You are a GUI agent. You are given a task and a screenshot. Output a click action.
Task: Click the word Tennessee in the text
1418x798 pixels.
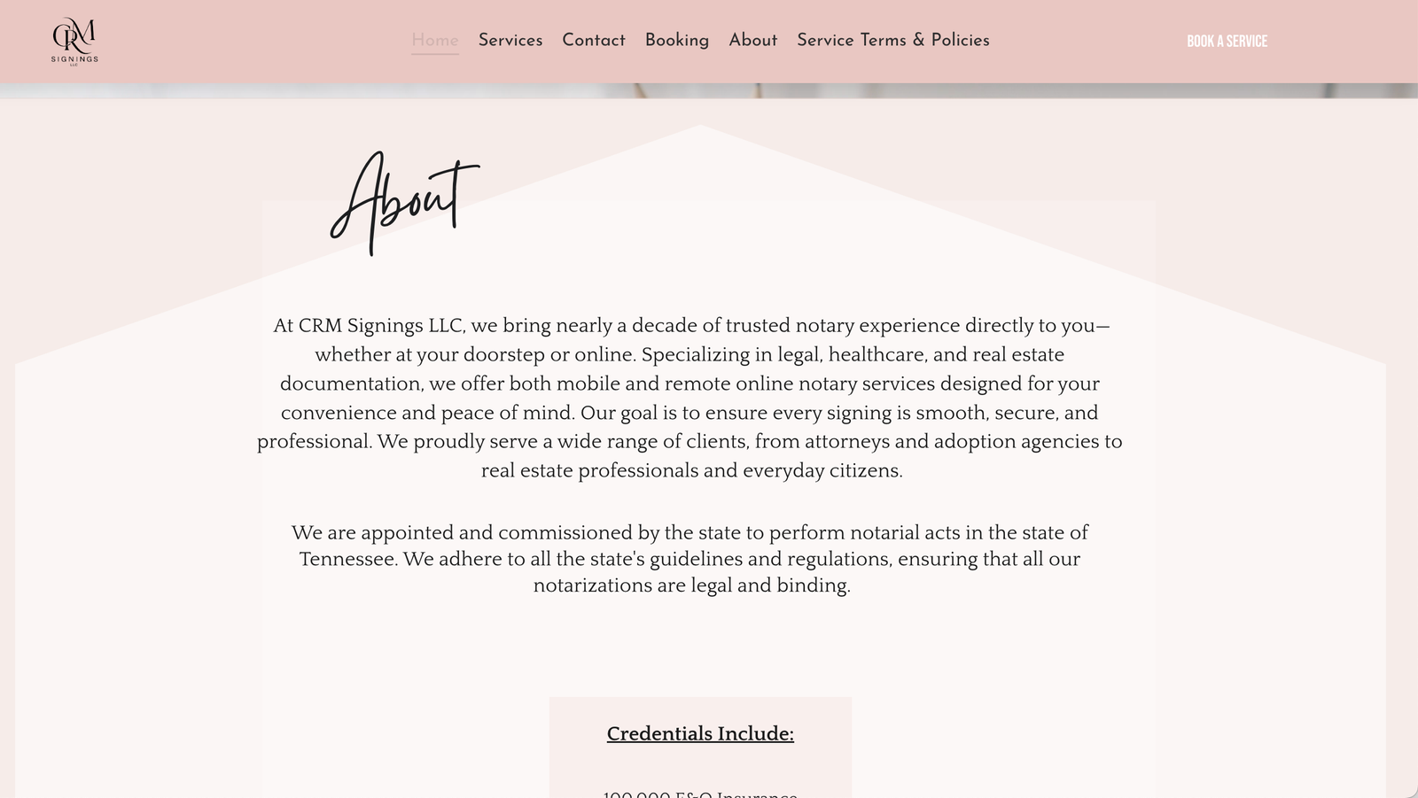tap(348, 559)
